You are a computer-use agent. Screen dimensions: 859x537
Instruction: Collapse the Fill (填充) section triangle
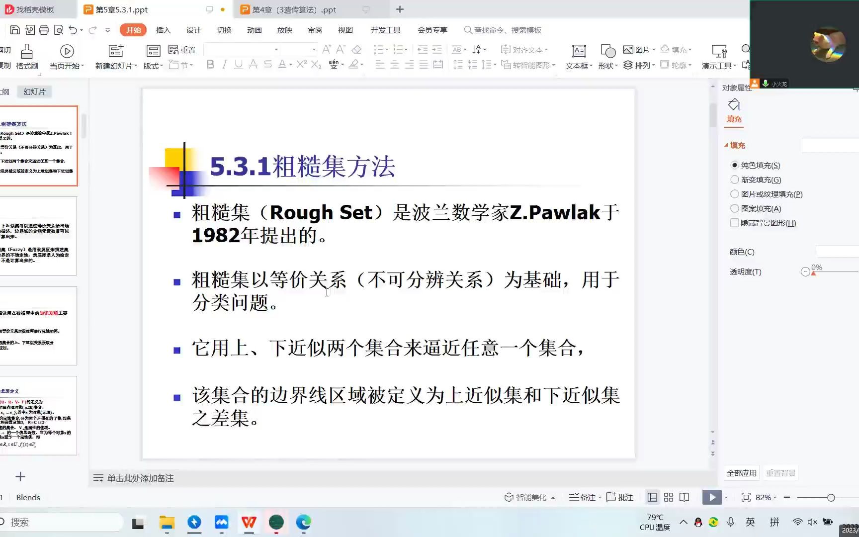[726, 145]
